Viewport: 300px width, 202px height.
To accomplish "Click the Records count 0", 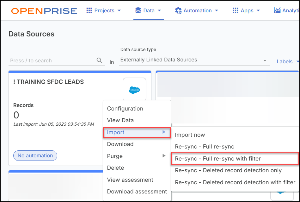I will [x=16, y=115].
